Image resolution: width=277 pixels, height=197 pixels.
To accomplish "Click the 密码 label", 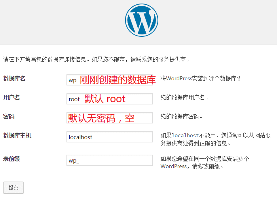I will click(9, 117).
